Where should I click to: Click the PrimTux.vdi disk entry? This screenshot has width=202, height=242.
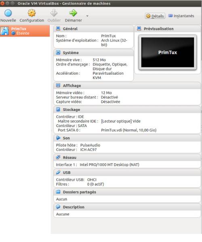(x=129, y=130)
